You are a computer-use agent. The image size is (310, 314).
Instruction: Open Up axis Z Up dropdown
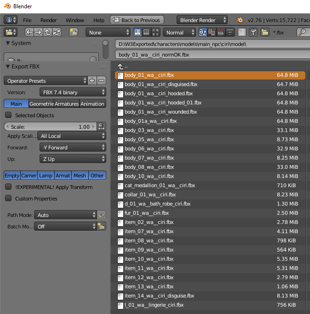tap(73, 159)
